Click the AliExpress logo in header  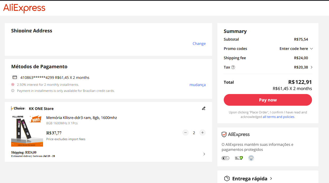[x=24, y=8]
